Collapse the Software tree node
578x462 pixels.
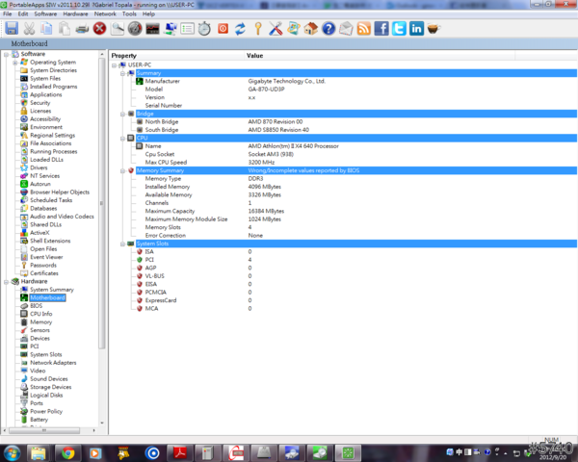click(6, 54)
